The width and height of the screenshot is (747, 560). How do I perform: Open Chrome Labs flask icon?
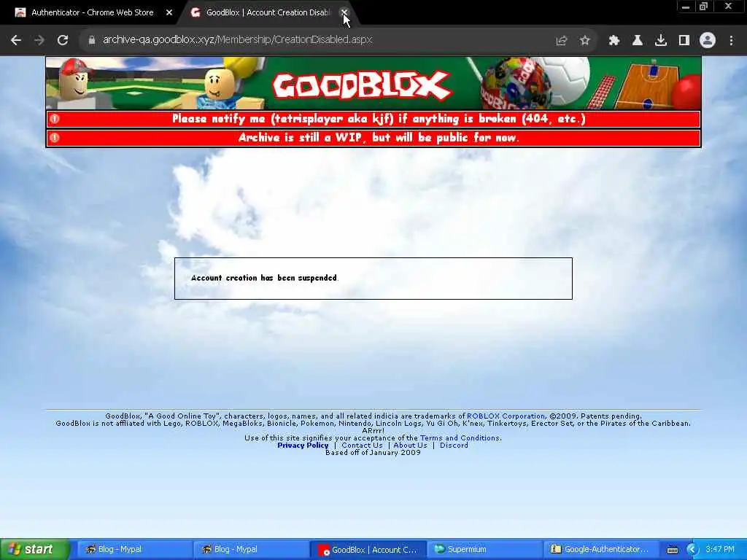click(x=638, y=41)
